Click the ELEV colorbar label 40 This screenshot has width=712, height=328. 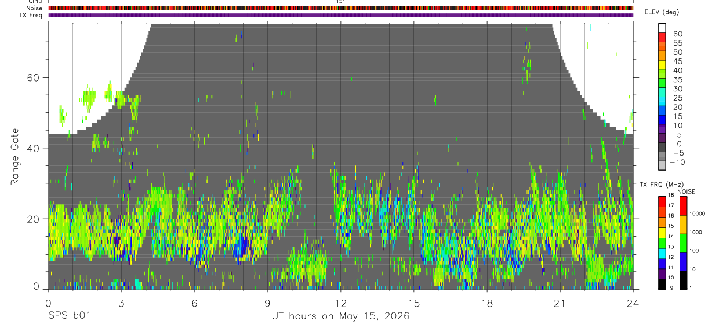pyautogui.click(x=677, y=71)
